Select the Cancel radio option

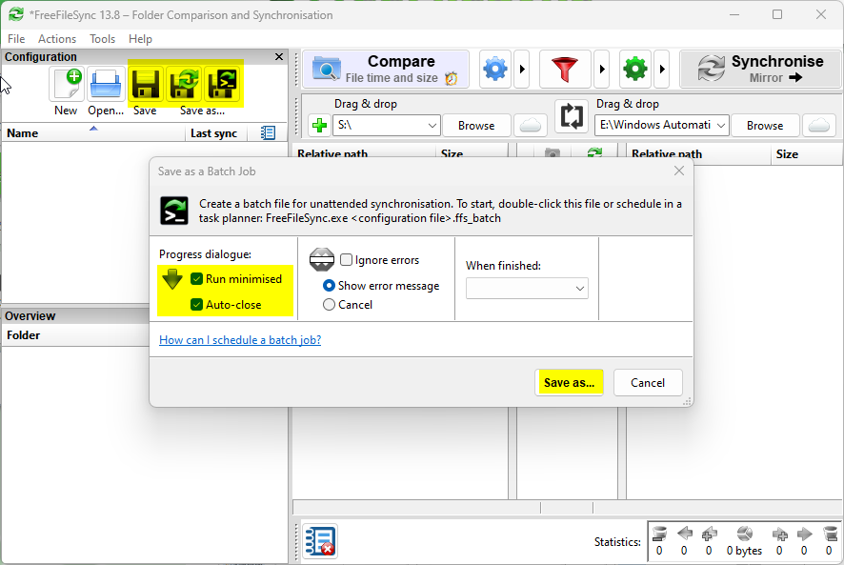(x=329, y=304)
